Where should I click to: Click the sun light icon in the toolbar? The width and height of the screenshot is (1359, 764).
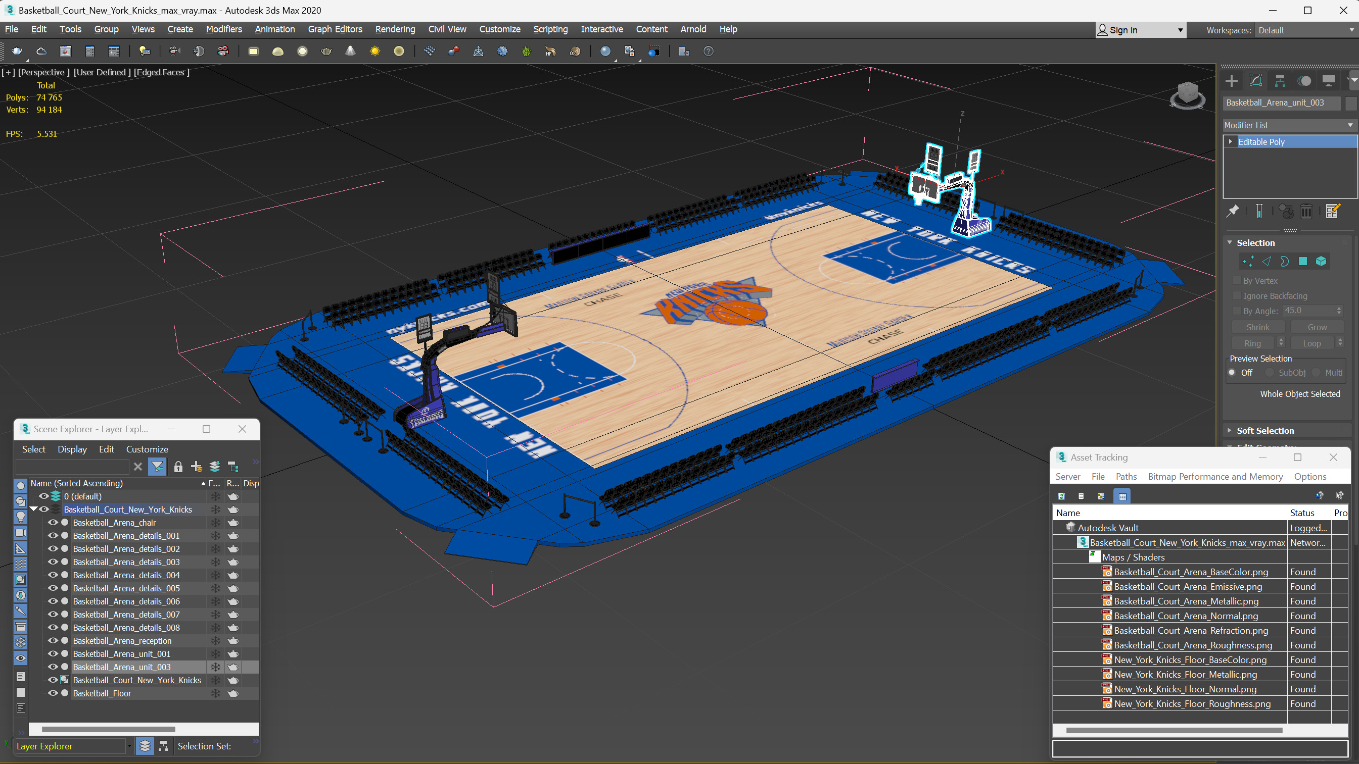(374, 51)
